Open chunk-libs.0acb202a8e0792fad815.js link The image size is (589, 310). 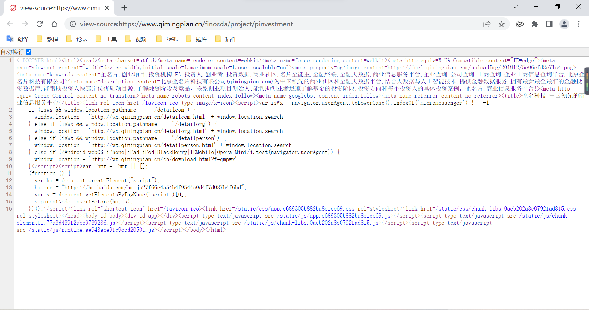pyautogui.click(x=311, y=223)
